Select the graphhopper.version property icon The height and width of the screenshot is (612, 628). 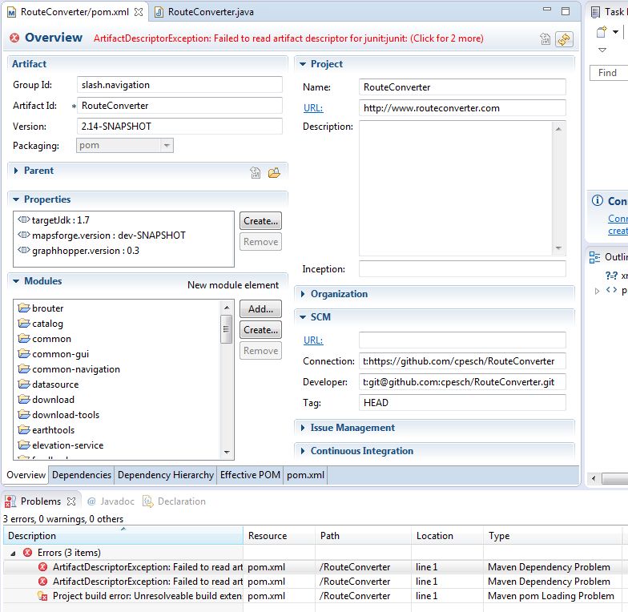pos(24,250)
